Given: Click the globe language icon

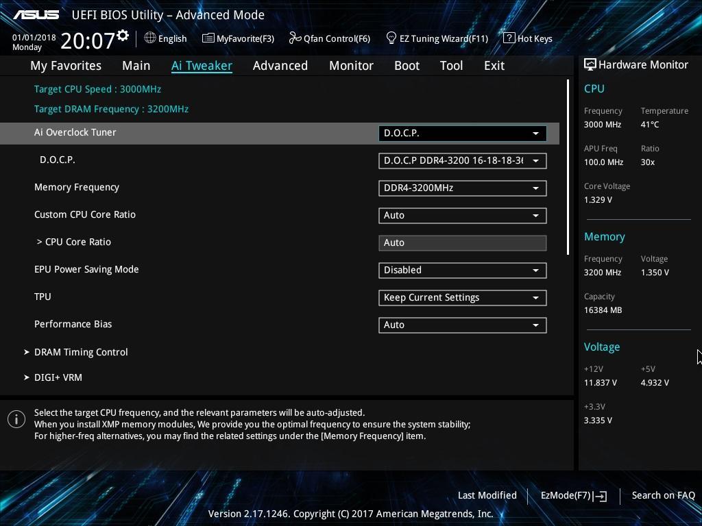Looking at the screenshot, I should coord(150,38).
